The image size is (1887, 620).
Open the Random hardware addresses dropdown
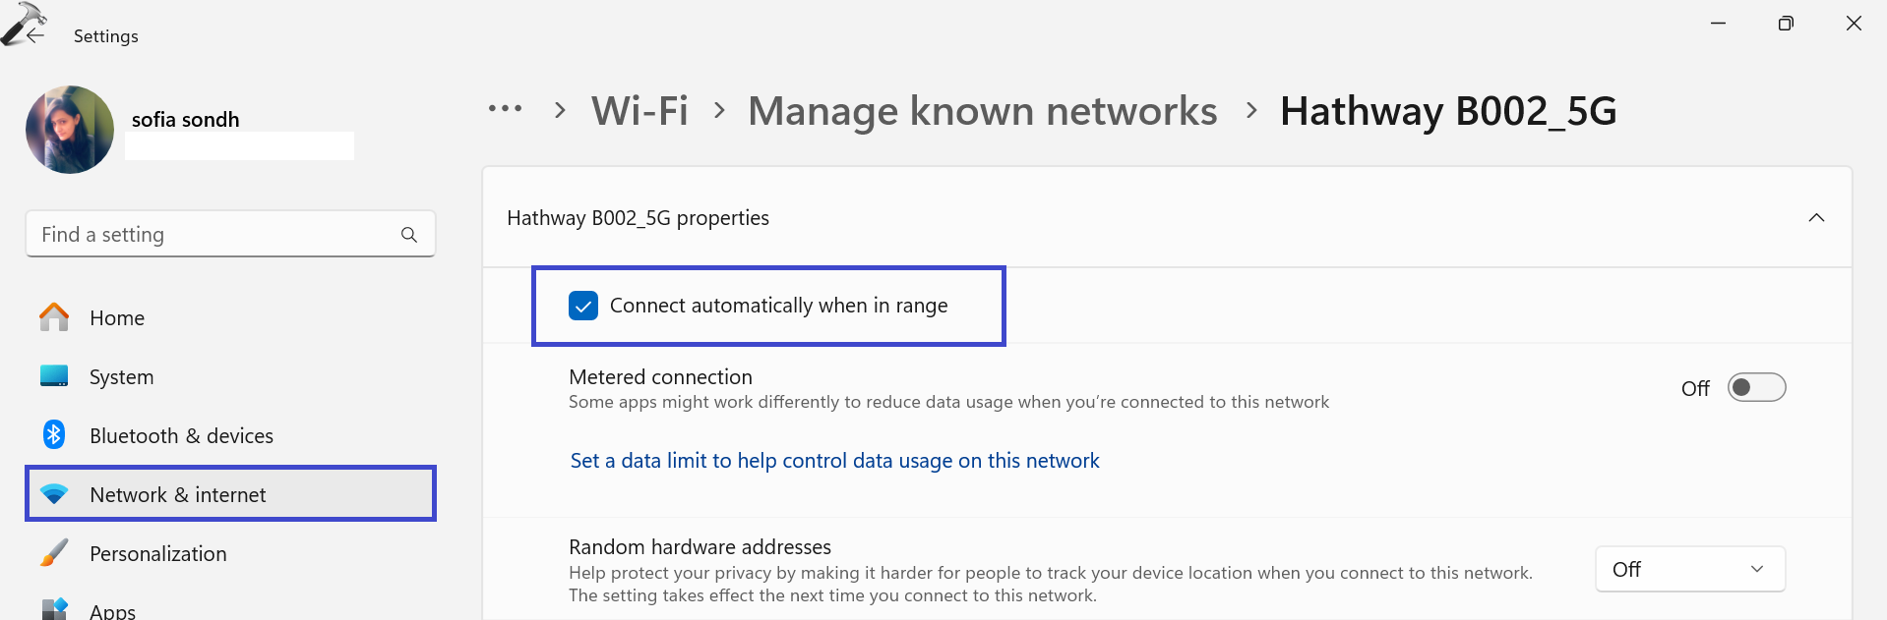click(x=1689, y=570)
